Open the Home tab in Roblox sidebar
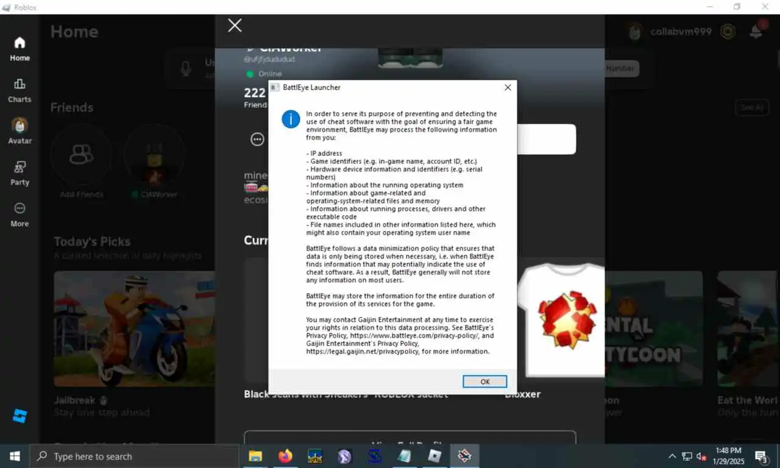Screen dimensions: 780x468 click(19, 49)
